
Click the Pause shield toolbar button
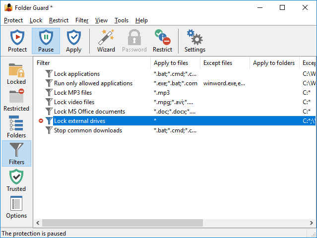coord(46,41)
